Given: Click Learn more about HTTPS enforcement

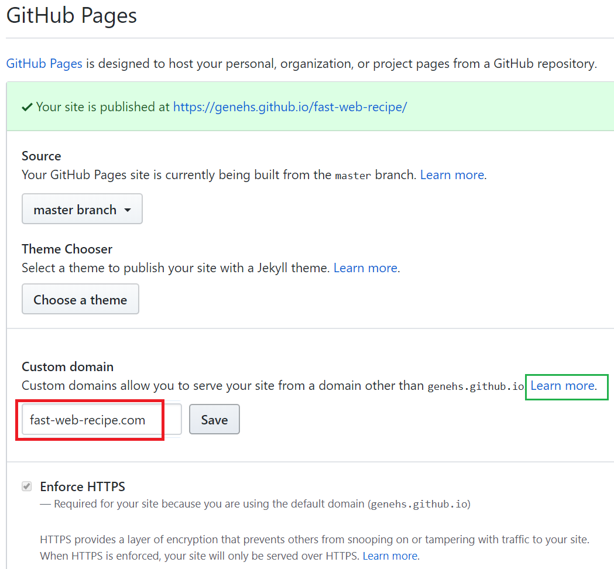Looking at the screenshot, I should point(390,556).
